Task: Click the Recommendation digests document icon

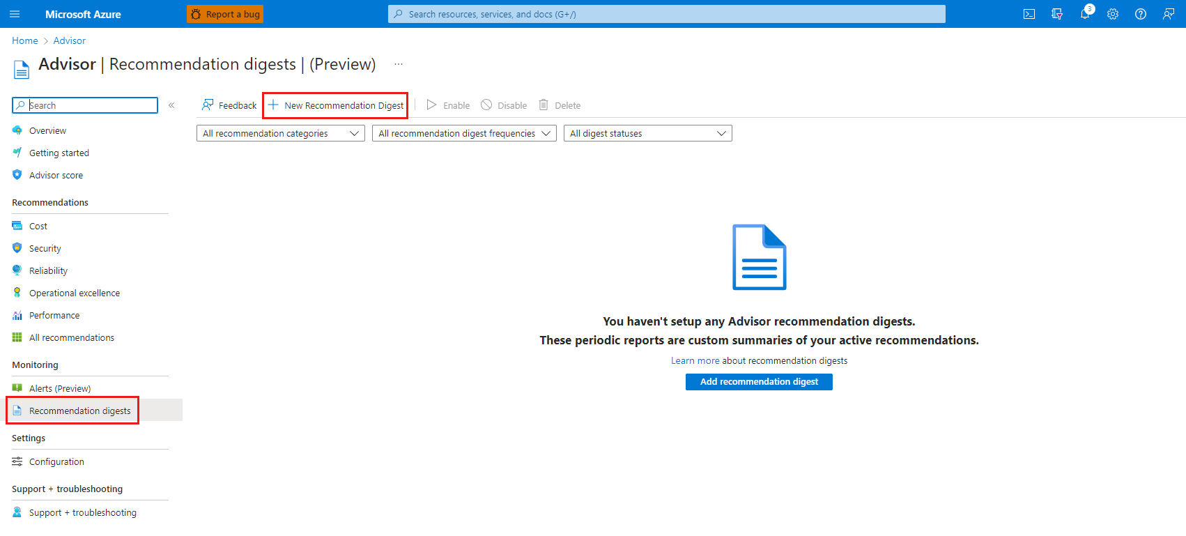Action: (x=17, y=411)
